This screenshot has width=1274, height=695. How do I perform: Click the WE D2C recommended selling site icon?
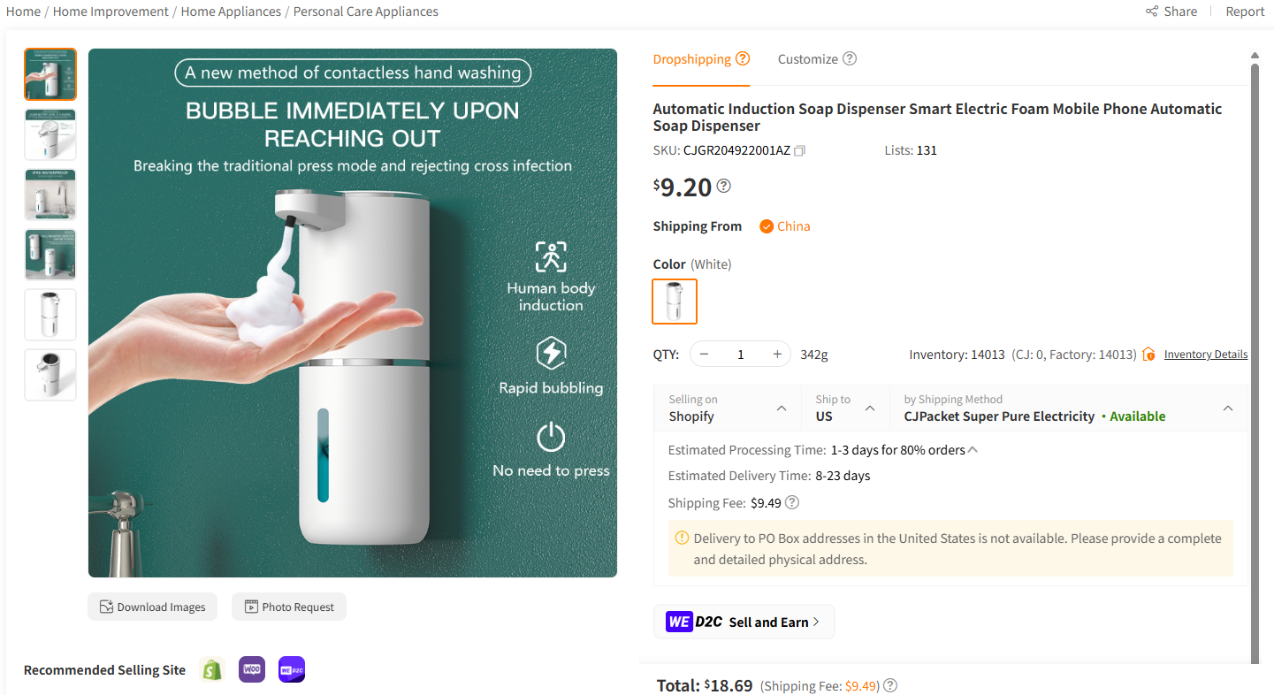(291, 669)
